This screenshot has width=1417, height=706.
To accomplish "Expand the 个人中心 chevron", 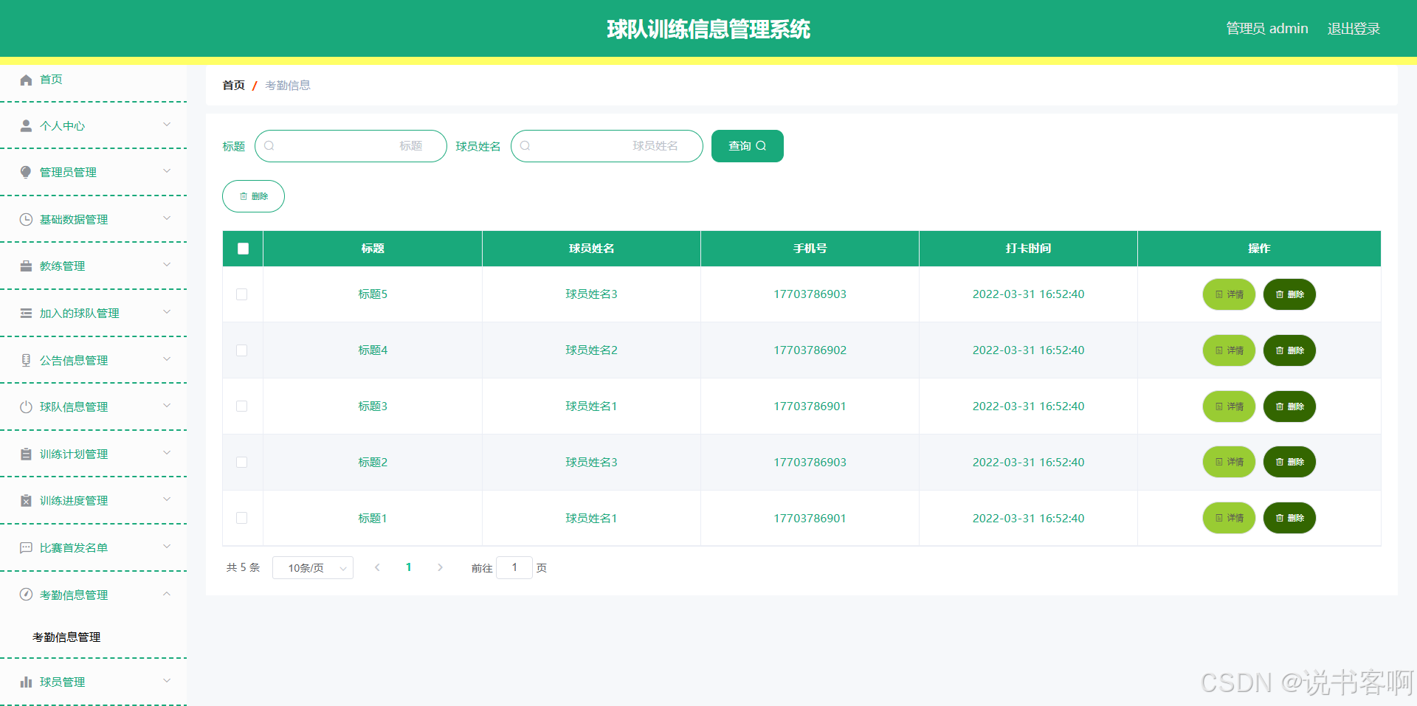I will click(167, 125).
